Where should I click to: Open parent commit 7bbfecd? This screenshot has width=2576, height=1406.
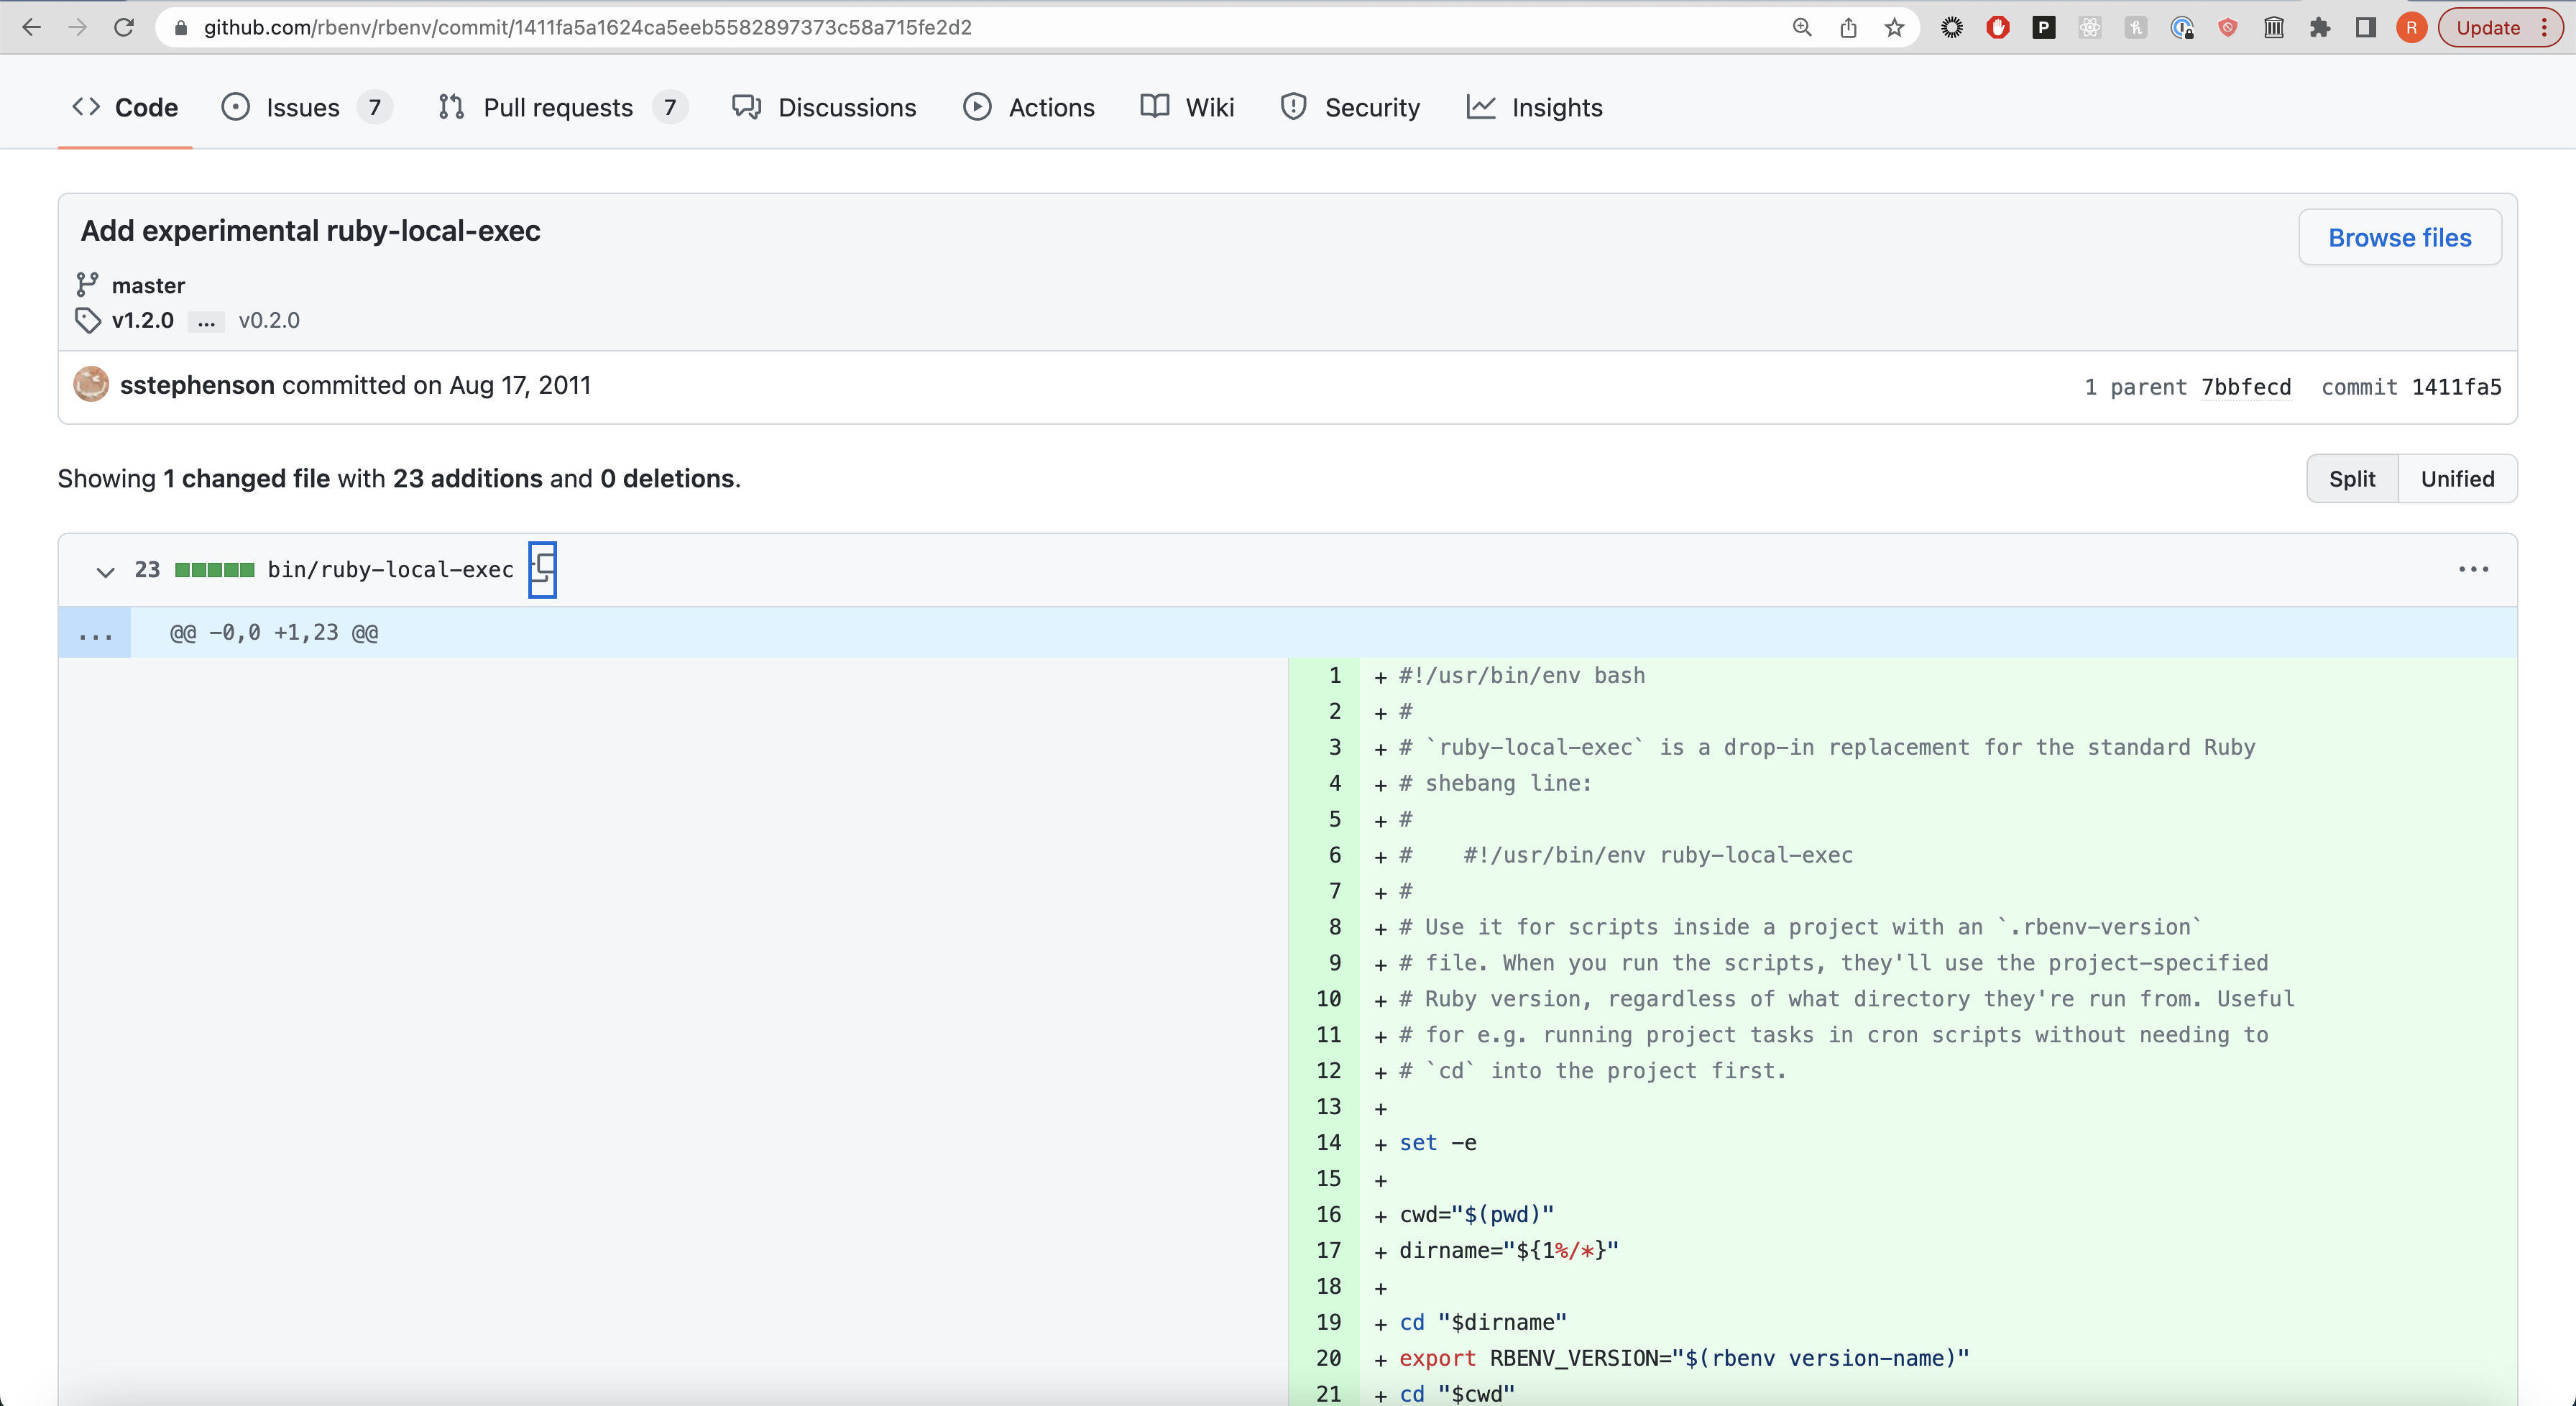tap(2246, 387)
